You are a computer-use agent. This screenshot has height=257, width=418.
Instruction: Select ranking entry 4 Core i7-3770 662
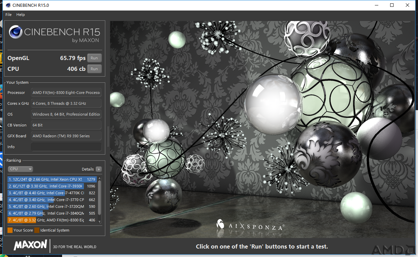[x=52, y=200]
